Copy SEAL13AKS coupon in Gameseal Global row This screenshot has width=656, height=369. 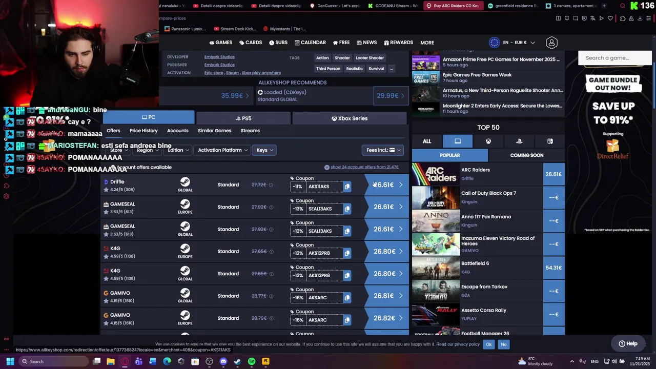tap(347, 231)
